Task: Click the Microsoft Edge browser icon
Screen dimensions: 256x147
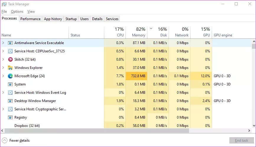Action: coord(10,76)
